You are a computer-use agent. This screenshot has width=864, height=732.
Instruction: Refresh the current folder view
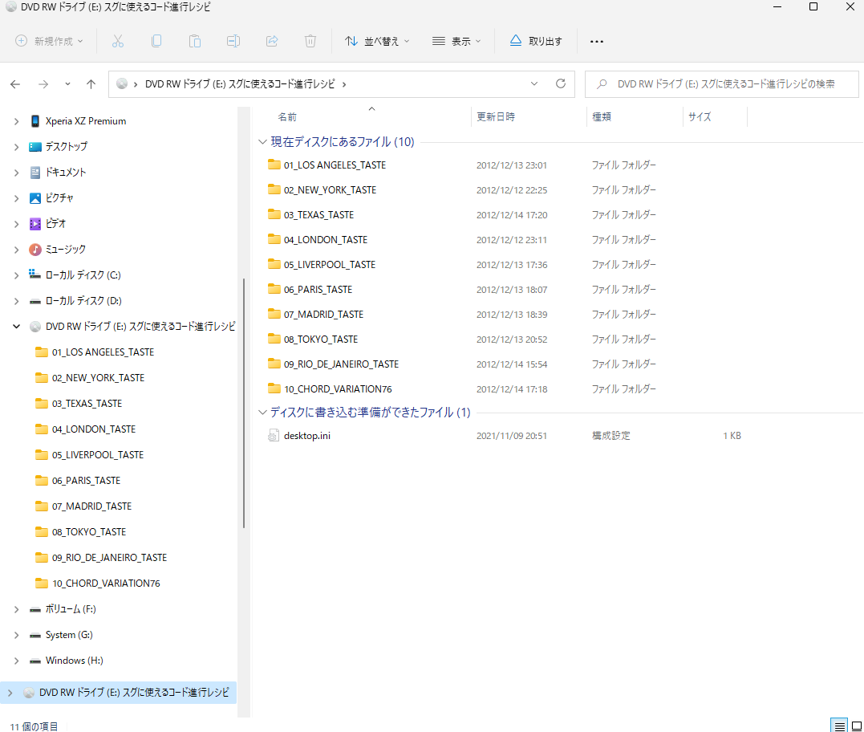point(561,83)
